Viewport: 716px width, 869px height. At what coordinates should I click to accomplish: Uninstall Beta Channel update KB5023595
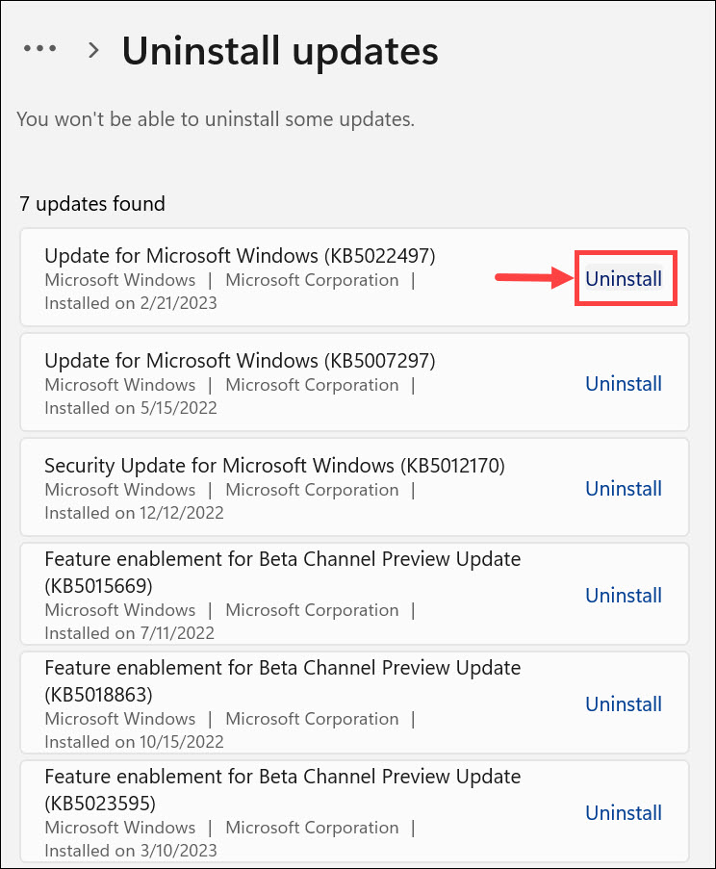pyautogui.click(x=624, y=813)
